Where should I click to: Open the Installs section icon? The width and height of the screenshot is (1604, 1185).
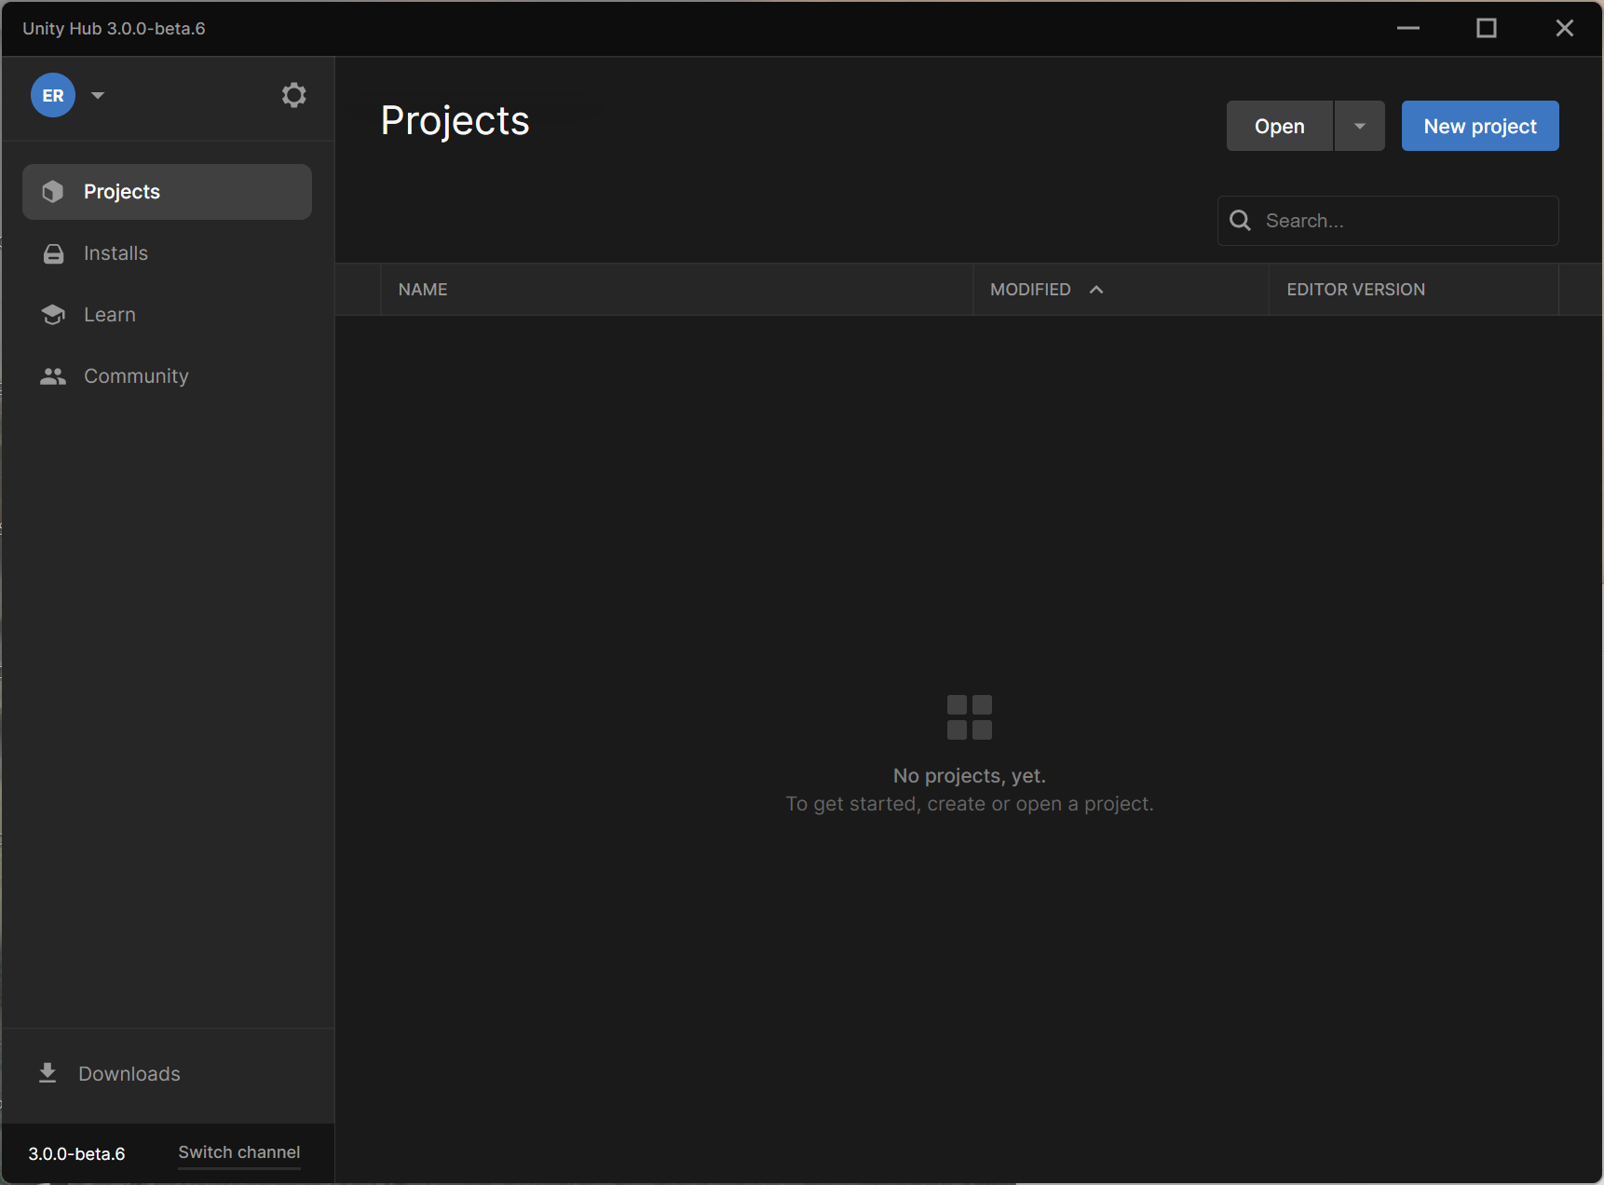click(x=53, y=252)
